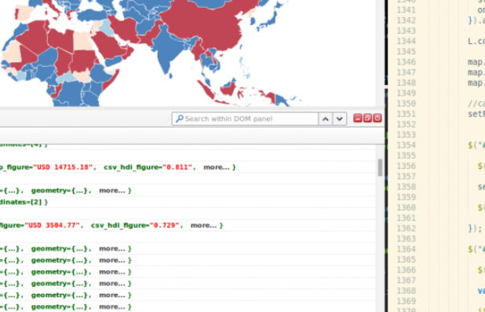Deactivate Firebug with the red power icon
This screenshot has height=312, width=485.
pyautogui.click(x=377, y=118)
